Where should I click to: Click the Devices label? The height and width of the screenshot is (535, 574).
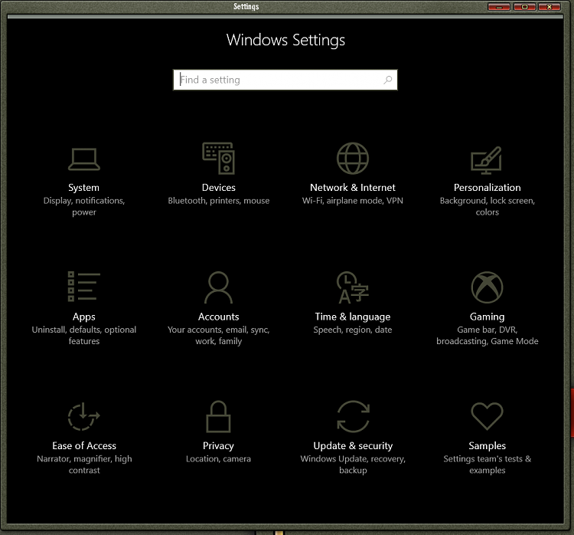coord(219,187)
